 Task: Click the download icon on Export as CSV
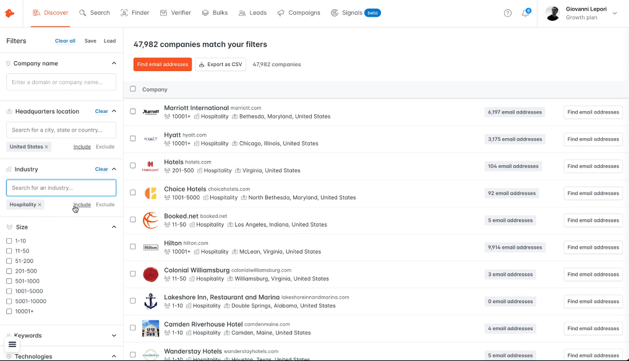click(202, 64)
